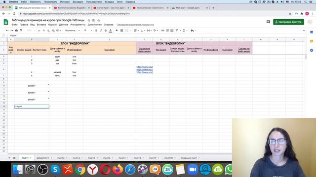
Task: Show all sheets list icon
Action: (x=14, y=158)
